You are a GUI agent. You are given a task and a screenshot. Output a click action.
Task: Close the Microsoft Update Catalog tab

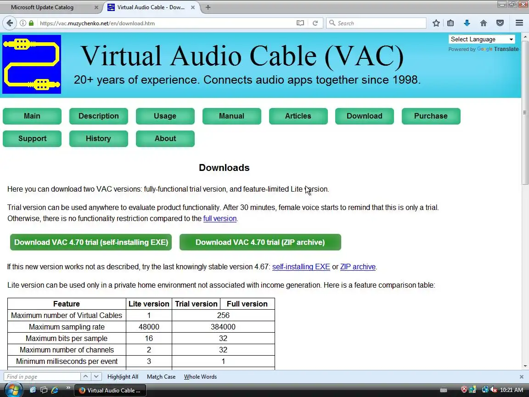click(96, 7)
